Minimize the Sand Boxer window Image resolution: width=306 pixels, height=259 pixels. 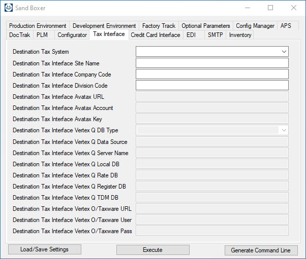248,8
